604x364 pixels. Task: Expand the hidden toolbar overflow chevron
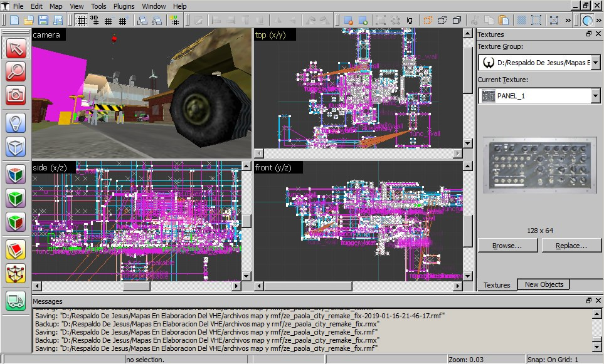point(568,21)
